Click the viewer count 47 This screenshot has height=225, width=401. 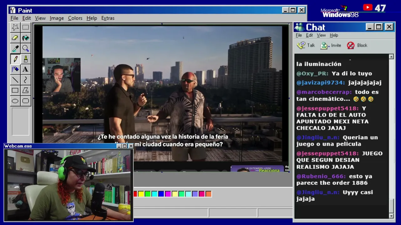point(380,8)
